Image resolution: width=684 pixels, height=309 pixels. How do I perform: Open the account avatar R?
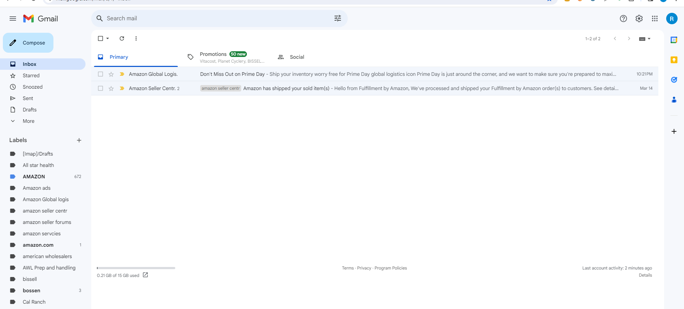tap(672, 19)
